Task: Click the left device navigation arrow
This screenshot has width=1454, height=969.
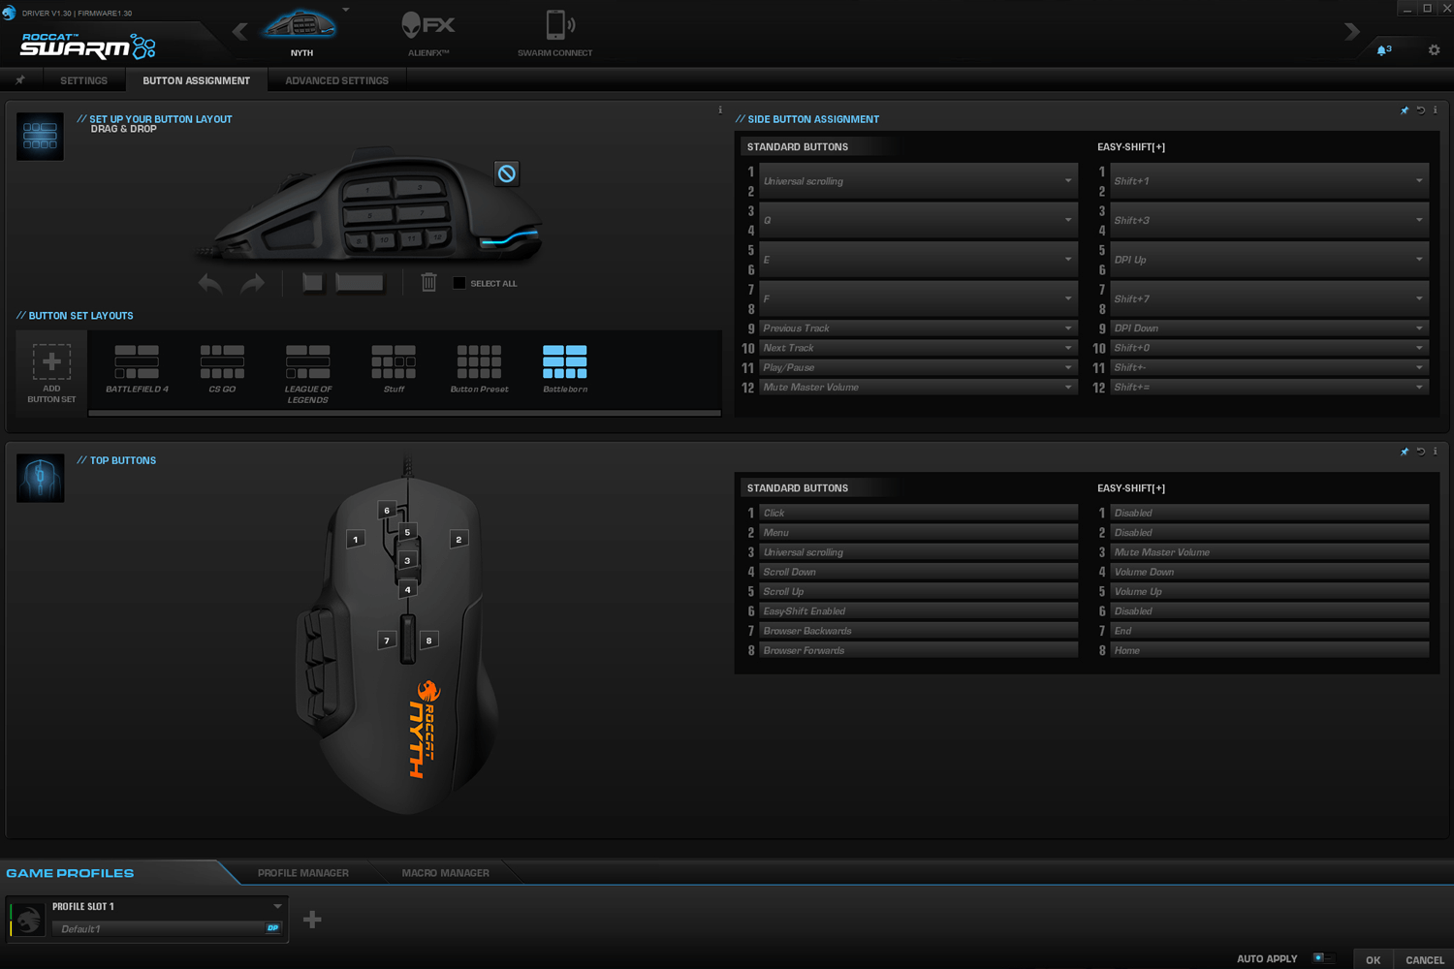Action: (x=240, y=31)
